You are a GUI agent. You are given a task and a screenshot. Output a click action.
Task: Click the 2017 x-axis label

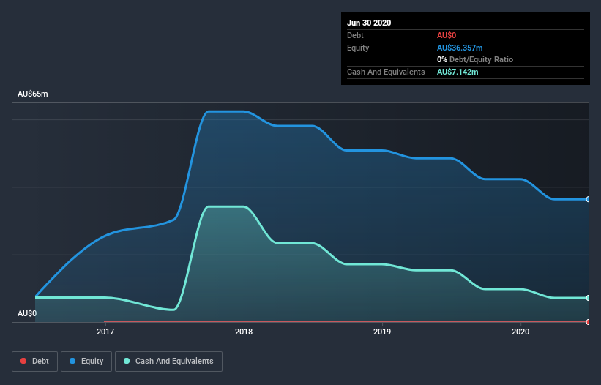105,332
